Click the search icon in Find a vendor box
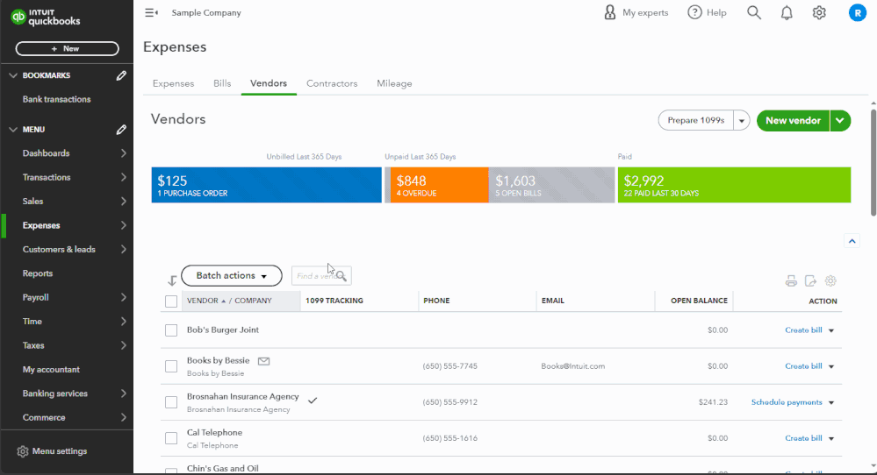 (341, 276)
